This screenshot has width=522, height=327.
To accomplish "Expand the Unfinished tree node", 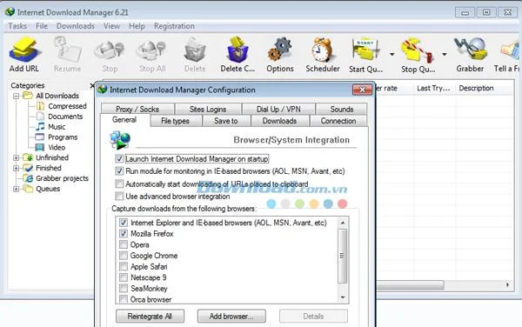I will tap(16, 157).
